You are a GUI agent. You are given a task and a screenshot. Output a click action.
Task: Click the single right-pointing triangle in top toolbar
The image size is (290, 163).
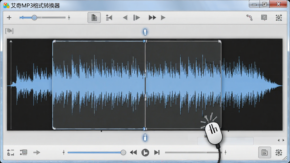(163, 18)
